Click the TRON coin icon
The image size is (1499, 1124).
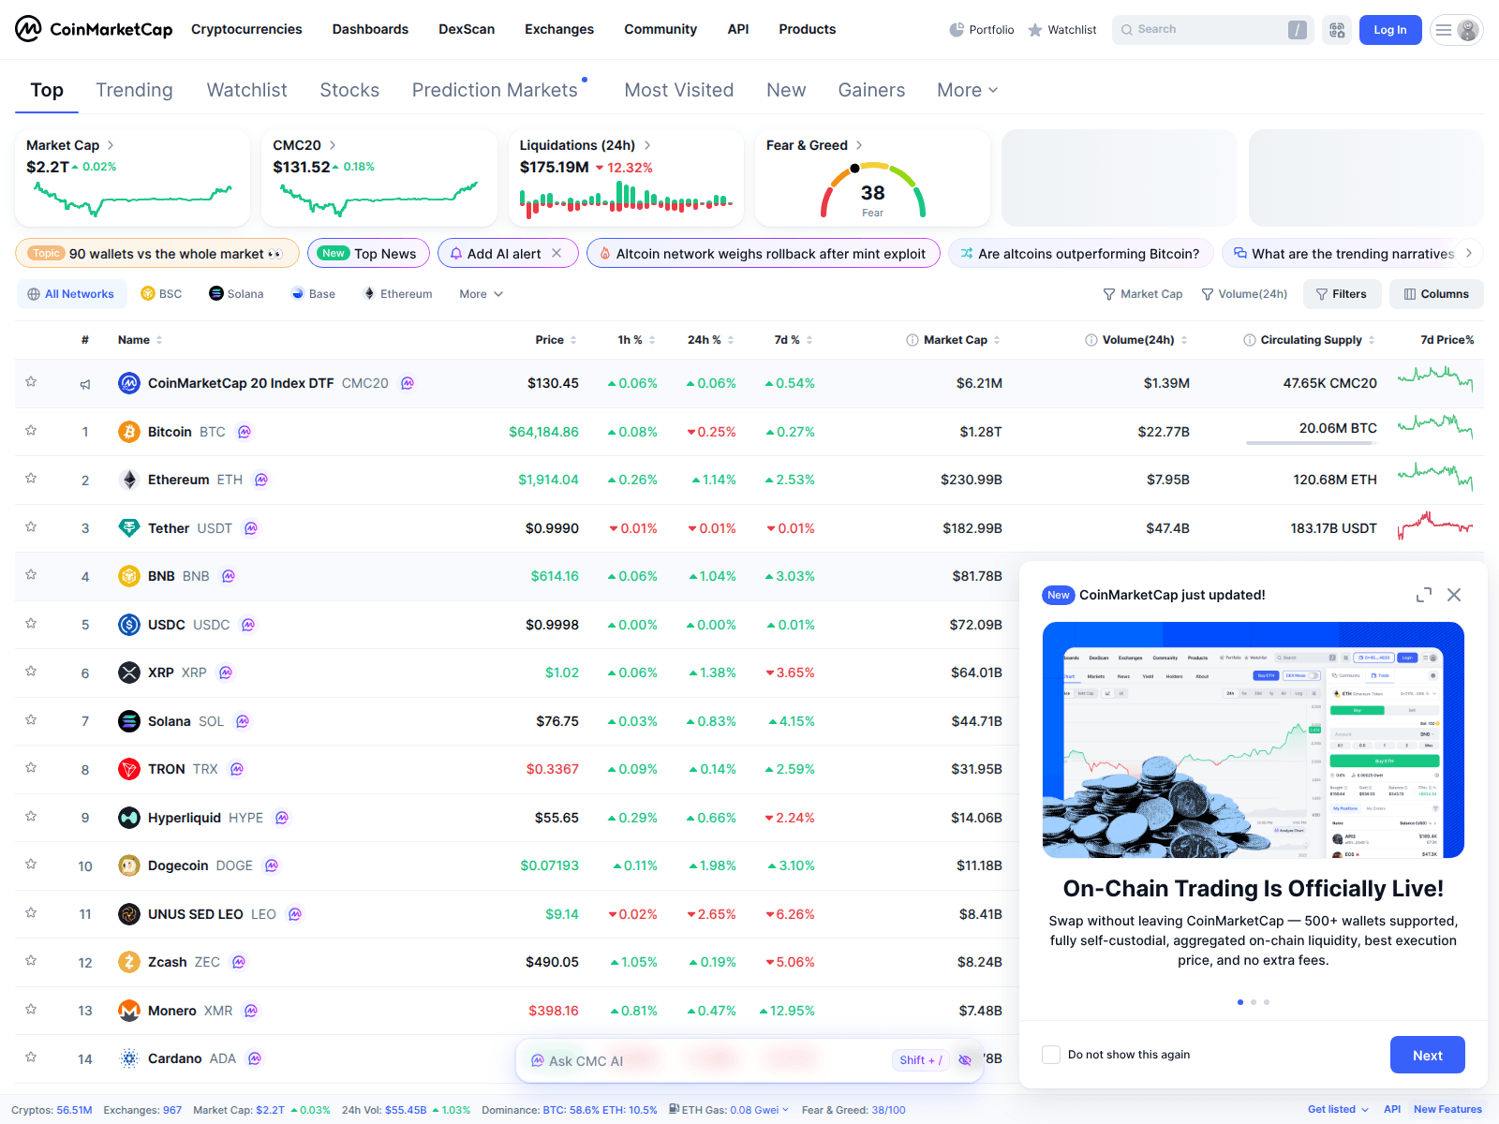[x=129, y=769]
